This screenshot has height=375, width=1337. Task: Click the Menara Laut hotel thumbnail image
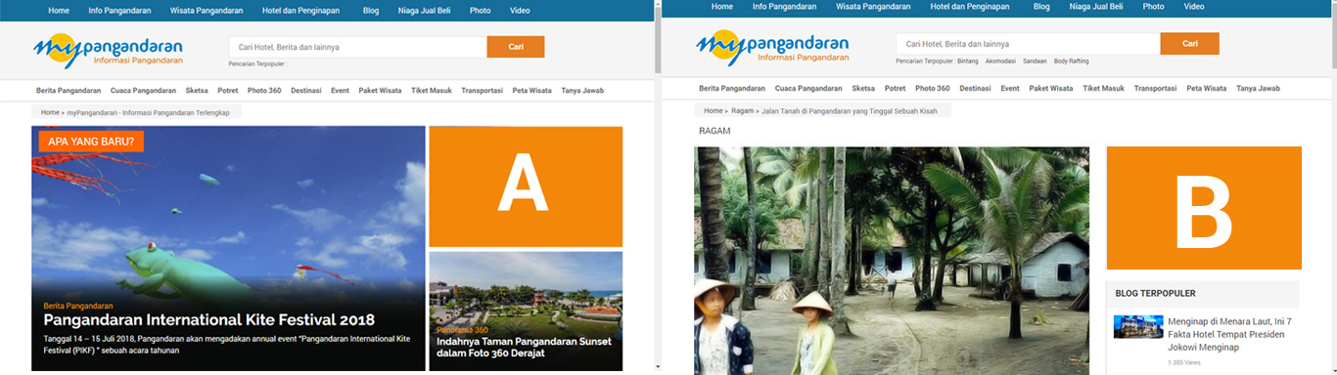pos(1138,327)
